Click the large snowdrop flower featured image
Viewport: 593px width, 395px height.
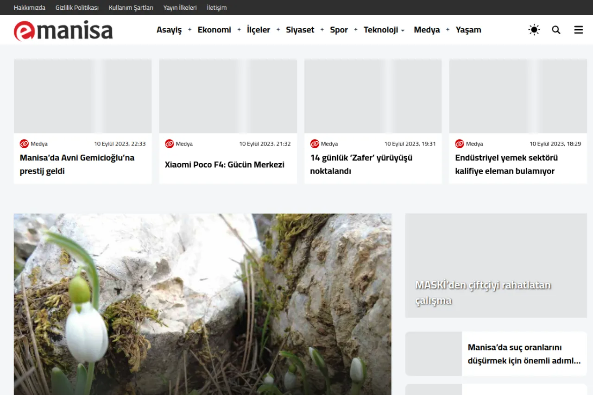point(202,304)
